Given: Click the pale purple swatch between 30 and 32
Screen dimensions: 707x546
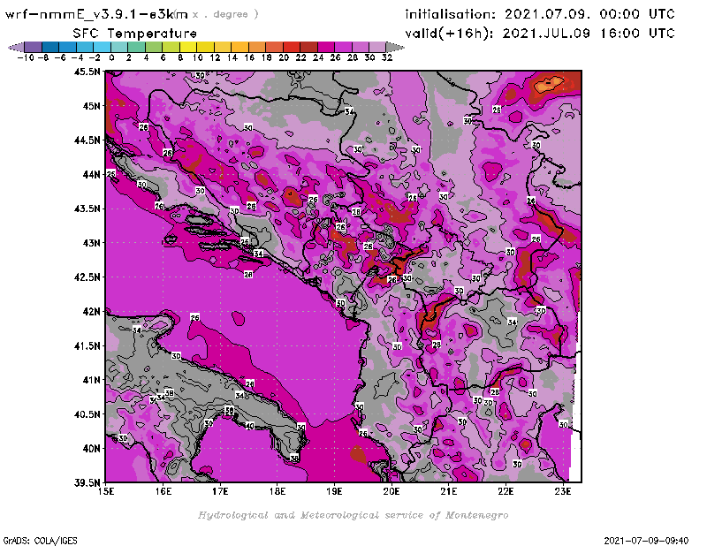Looking at the screenshot, I should (377, 47).
